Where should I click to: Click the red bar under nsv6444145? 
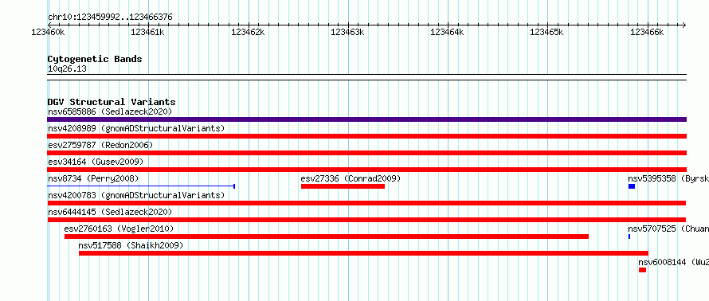tap(366, 220)
